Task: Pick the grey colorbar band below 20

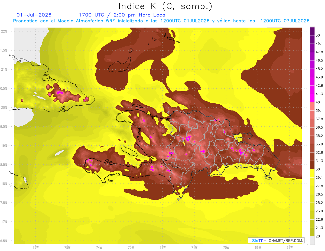Action: (313, 240)
